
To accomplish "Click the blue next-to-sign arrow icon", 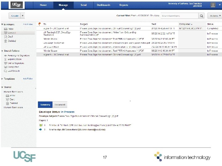I will pos(40,129).
